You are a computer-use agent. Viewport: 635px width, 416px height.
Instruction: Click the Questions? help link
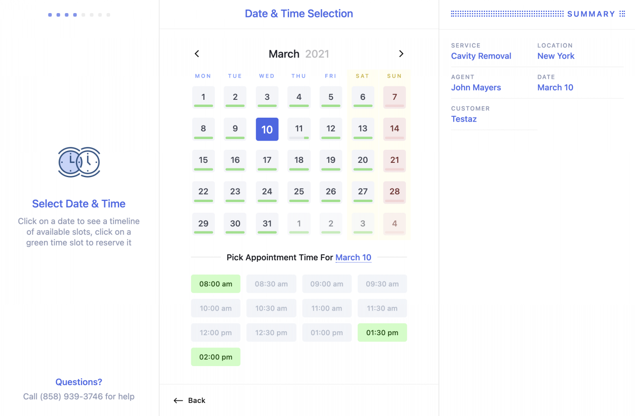[x=79, y=382]
